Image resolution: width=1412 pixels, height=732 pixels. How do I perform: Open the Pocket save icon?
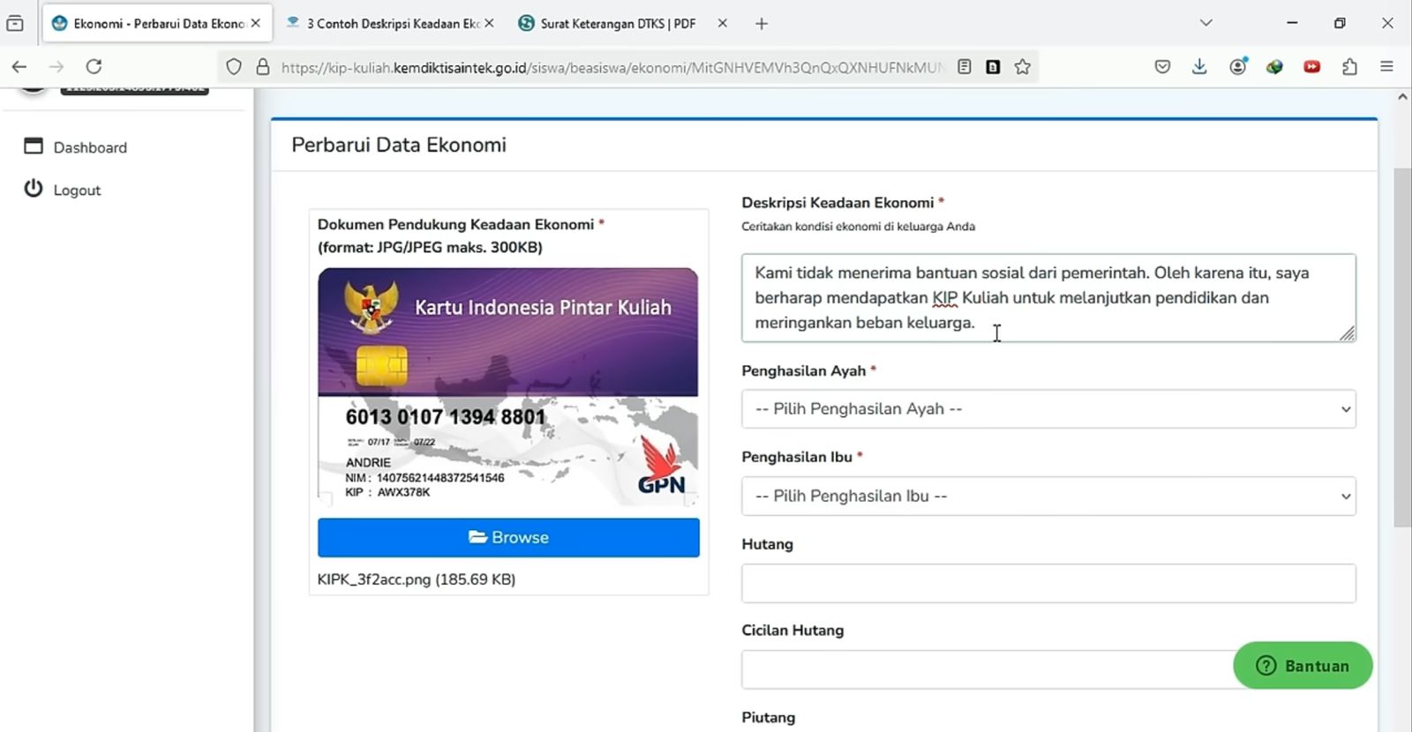[x=1162, y=66]
